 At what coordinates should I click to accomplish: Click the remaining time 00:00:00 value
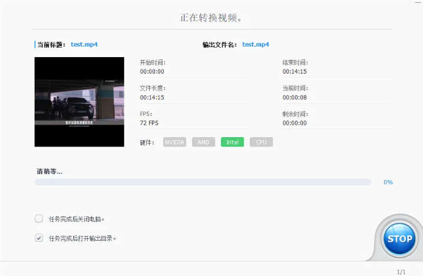[x=295, y=123]
